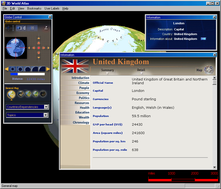The height and width of the screenshot is (189, 221).
Task: Open the Topics dropdown
Action: point(27,115)
